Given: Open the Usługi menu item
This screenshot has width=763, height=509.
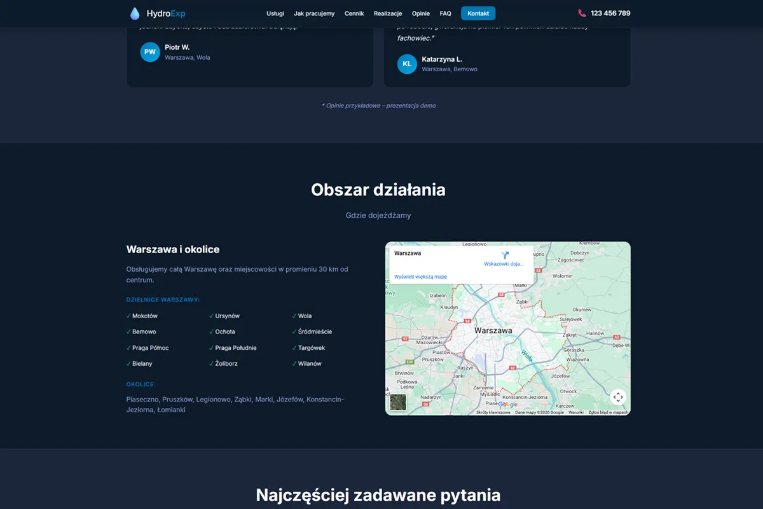Looking at the screenshot, I should click(x=275, y=13).
